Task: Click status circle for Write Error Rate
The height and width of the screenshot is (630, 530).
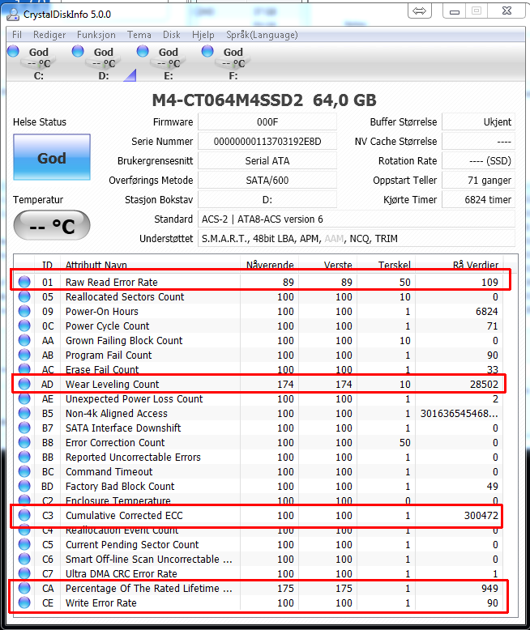Action: pyautogui.click(x=24, y=602)
